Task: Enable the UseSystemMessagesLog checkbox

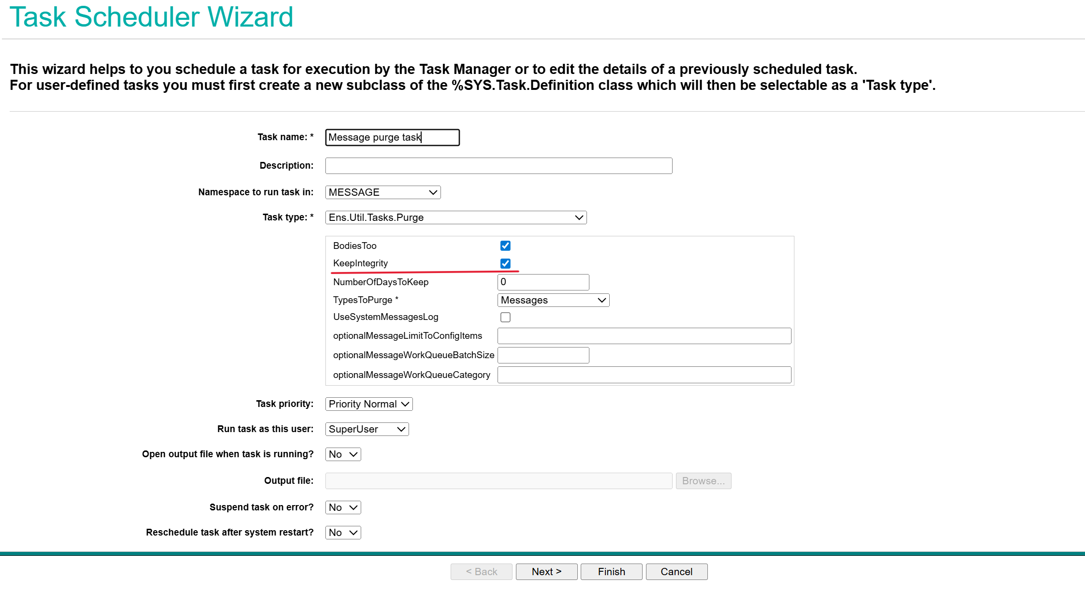Action: coord(505,317)
